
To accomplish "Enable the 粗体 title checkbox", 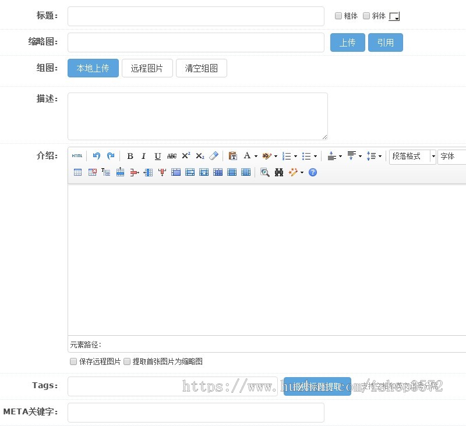I will point(338,16).
